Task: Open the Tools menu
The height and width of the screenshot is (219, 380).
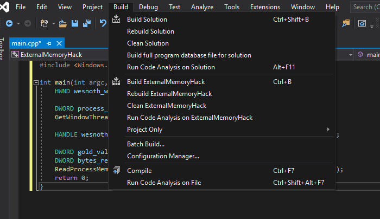Action: 232,7
